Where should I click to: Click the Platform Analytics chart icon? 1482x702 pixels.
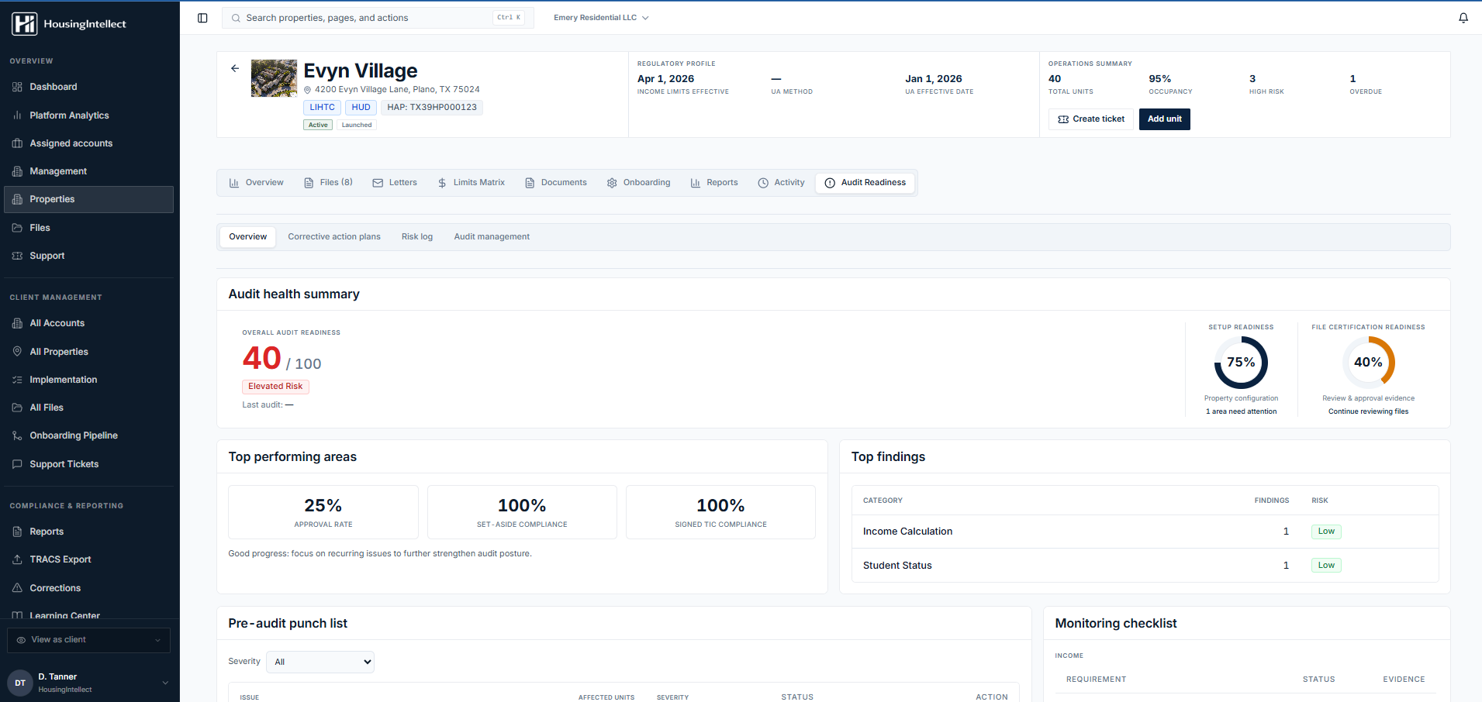tap(17, 115)
